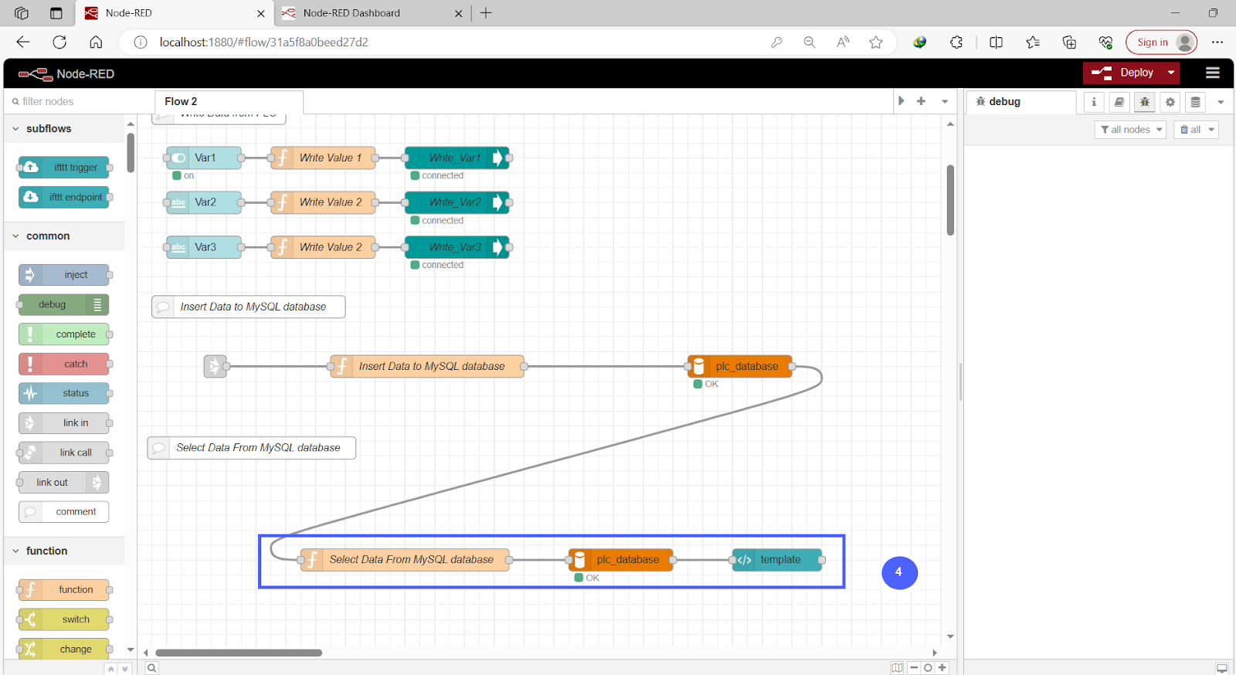This screenshot has height=675, width=1236.
Task: Open the Node-RED main hamburger menu
Action: [x=1212, y=73]
